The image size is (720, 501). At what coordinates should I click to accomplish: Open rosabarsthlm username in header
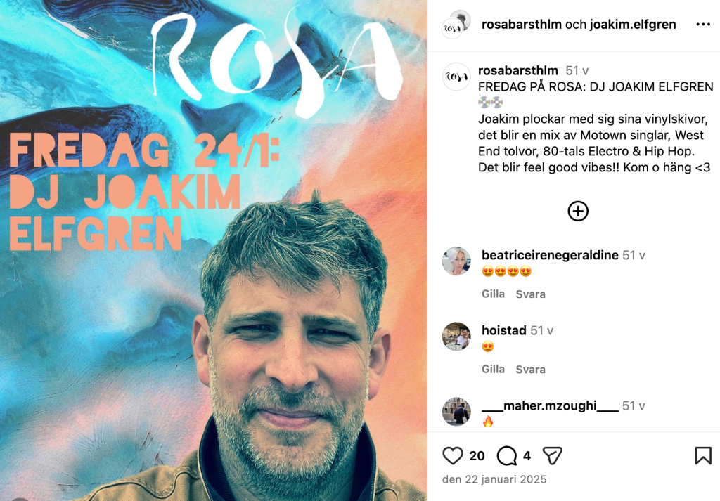coord(522,25)
